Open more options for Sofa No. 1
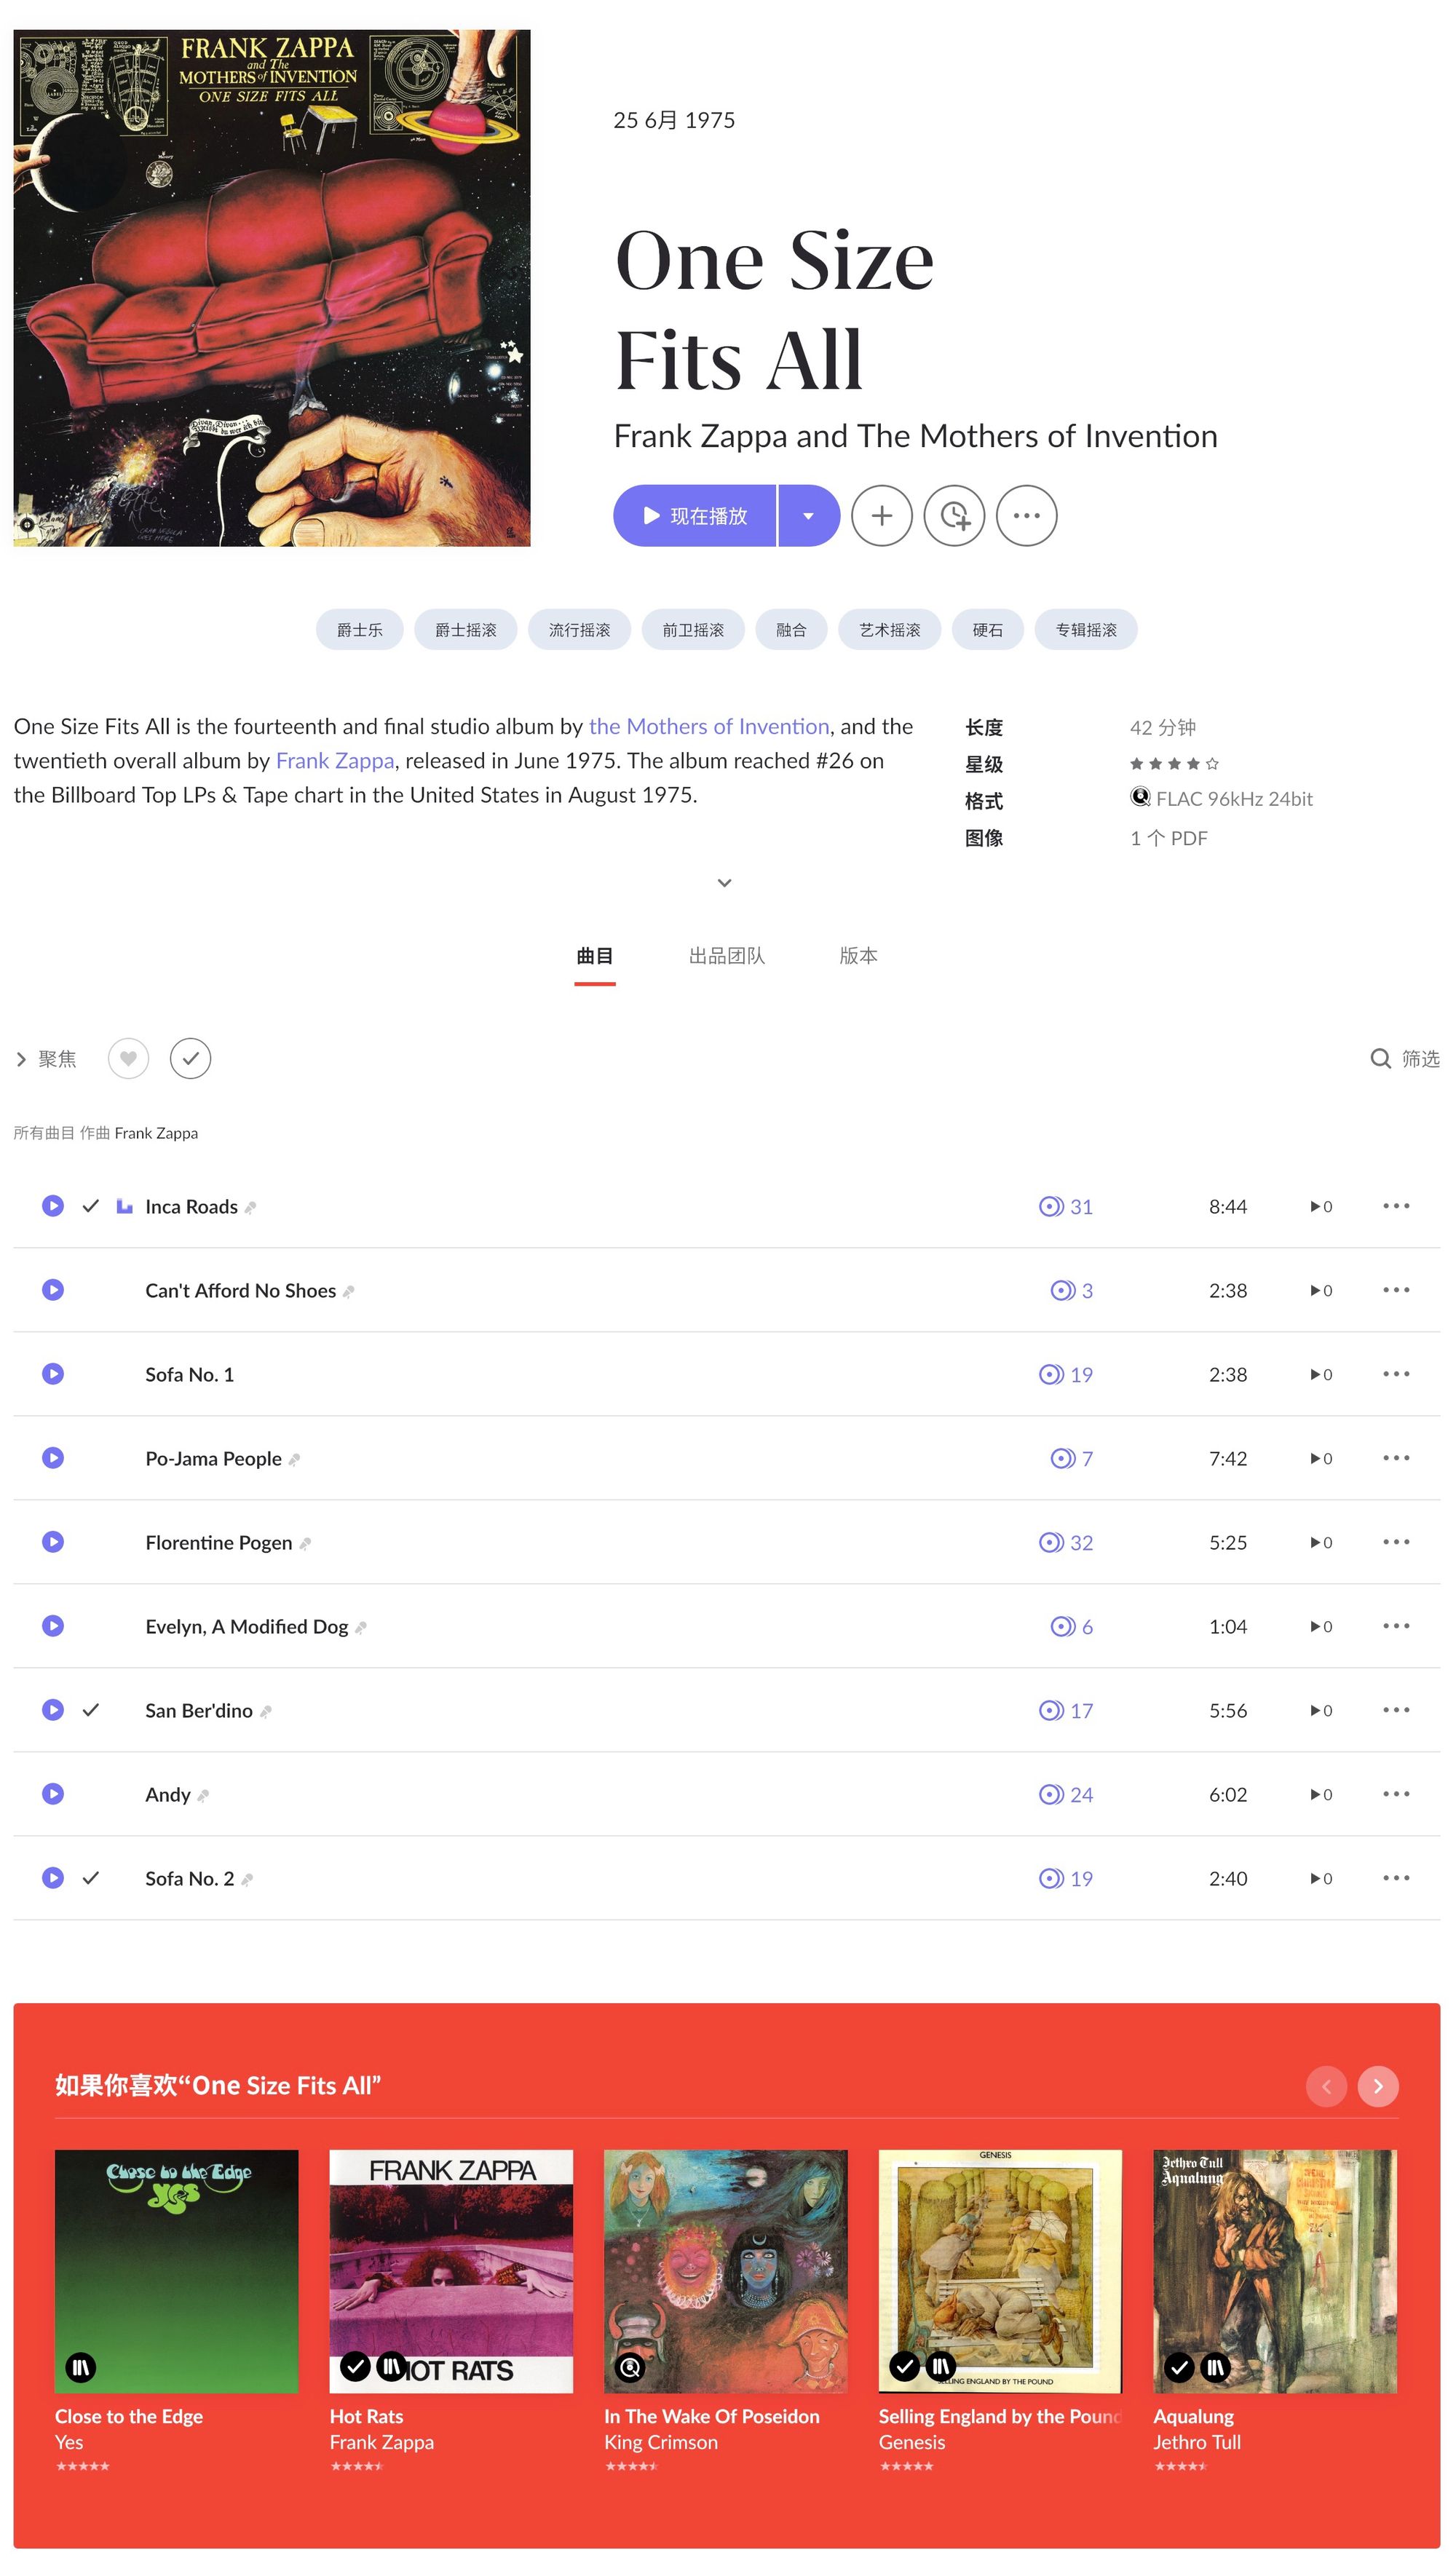Image resolution: width=1456 pixels, height=2566 pixels. pos(1396,1374)
